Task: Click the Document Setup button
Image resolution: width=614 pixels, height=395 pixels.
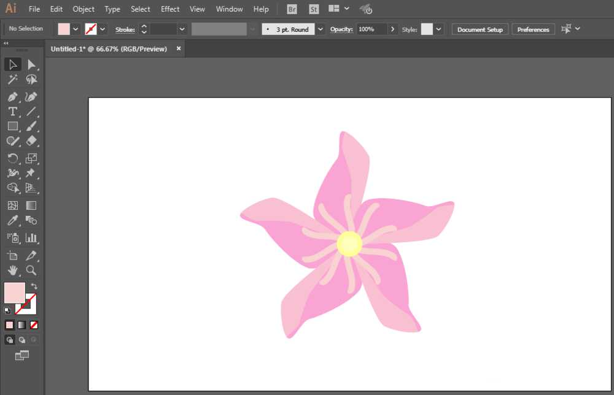Action: 480,29
